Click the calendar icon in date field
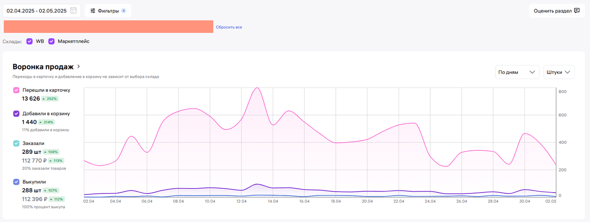 click(x=74, y=11)
